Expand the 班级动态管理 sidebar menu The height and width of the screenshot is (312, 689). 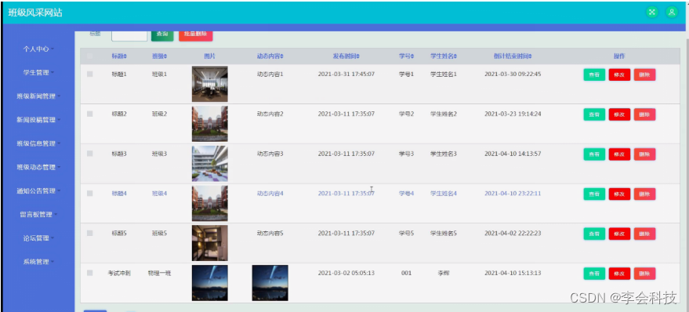(38, 168)
